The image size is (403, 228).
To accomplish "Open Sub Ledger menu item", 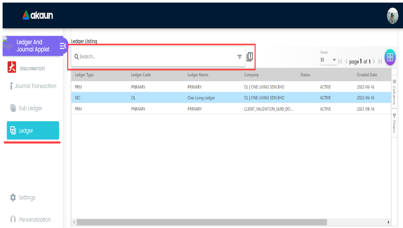I will (x=30, y=108).
